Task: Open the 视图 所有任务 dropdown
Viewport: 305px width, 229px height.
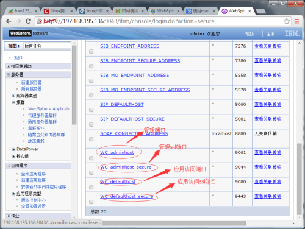Action: [x=48, y=46]
